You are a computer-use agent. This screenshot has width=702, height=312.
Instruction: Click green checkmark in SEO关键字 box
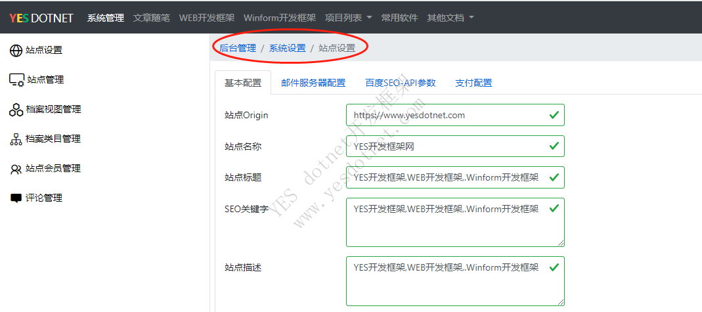(x=554, y=209)
